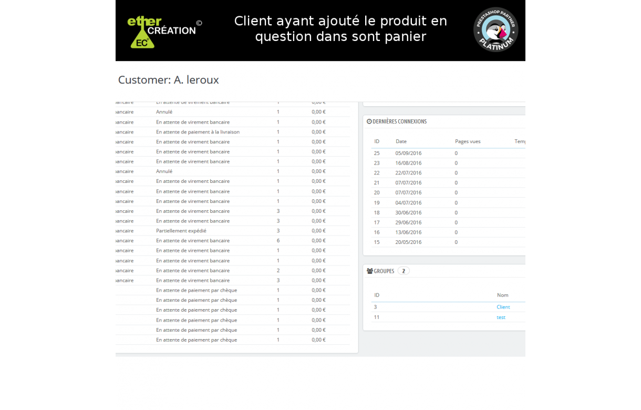The height and width of the screenshot is (410, 641).
Task: Click the PrestaShop Partner Platinum badge
Action: (x=495, y=29)
